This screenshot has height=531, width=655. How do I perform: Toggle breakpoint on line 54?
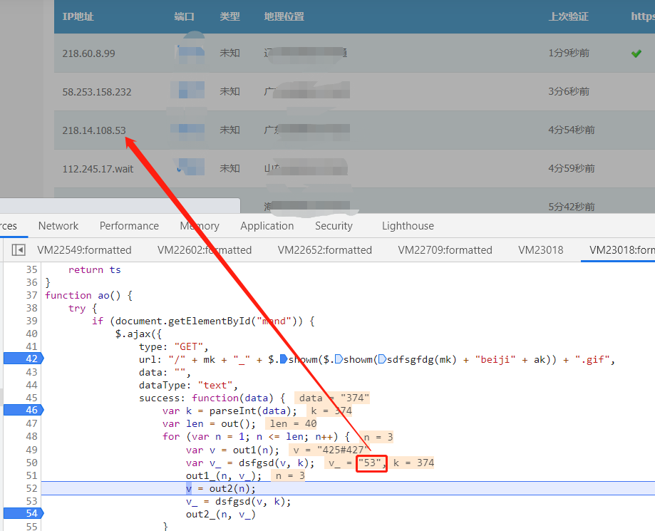(x=24, y=513)
